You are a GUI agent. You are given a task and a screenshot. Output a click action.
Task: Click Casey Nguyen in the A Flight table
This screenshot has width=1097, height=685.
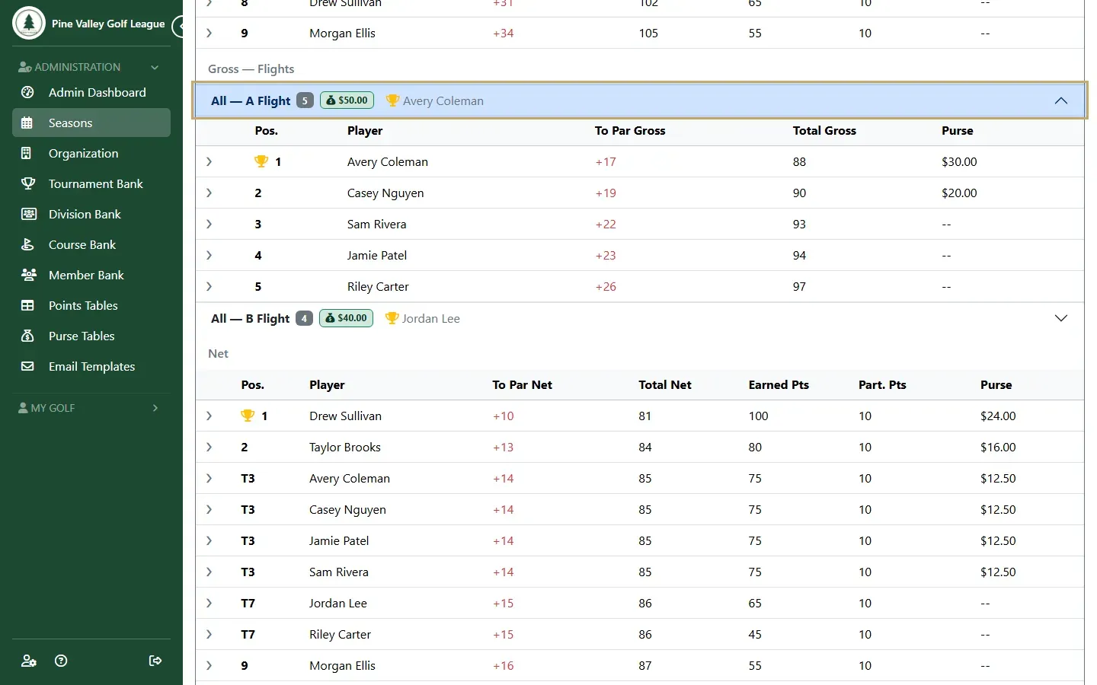[x=385, y=193]
